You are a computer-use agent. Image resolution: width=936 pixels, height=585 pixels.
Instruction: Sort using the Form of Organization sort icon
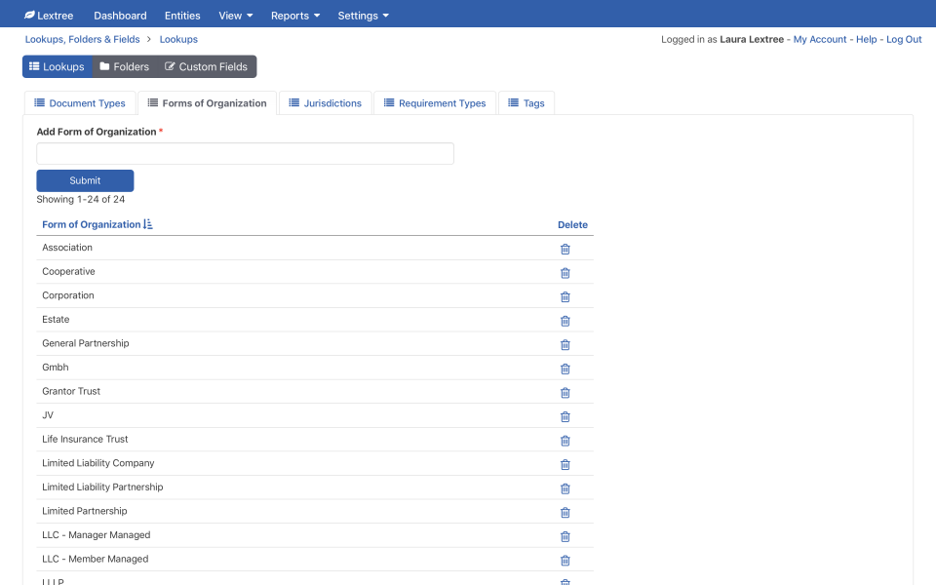146,224
